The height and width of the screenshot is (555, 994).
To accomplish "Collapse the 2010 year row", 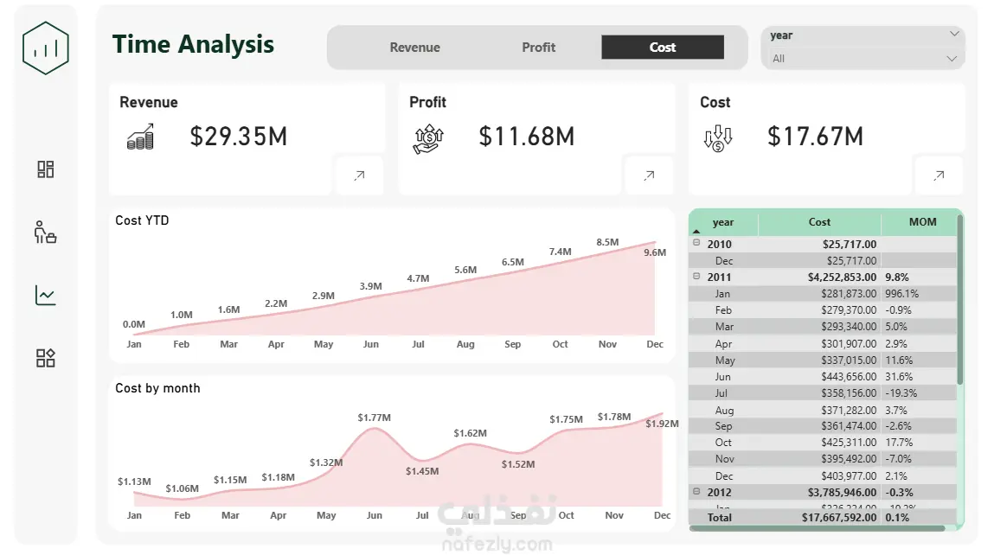I will (696, 243).
